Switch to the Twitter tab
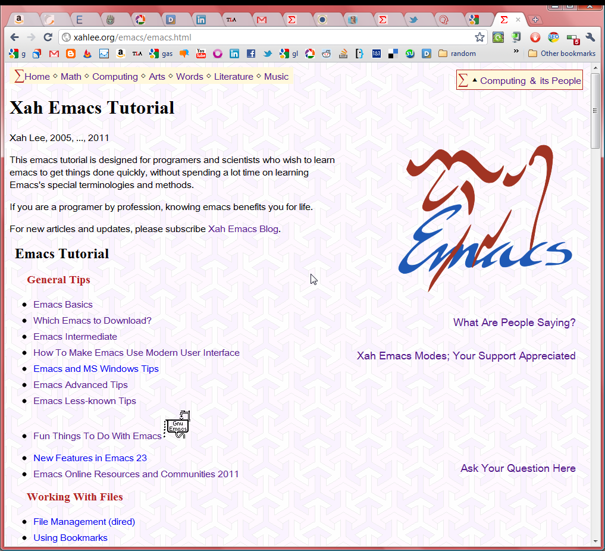 (413, 19)
